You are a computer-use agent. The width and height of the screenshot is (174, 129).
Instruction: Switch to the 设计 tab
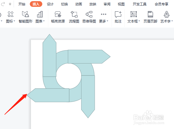pyautogui.click(x=50, y=4)
